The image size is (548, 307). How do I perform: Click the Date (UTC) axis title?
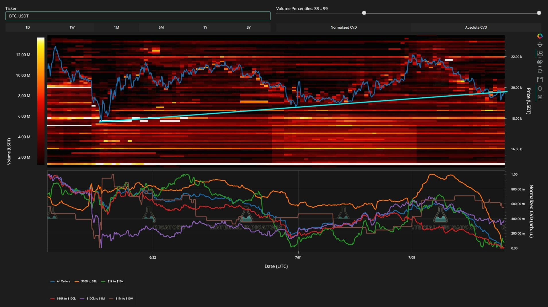276,266
